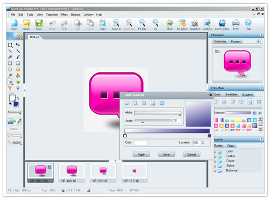The image size is (270, 200).
Task: Select the Mixer toolbar icon
Action: [x=170, y=24]
